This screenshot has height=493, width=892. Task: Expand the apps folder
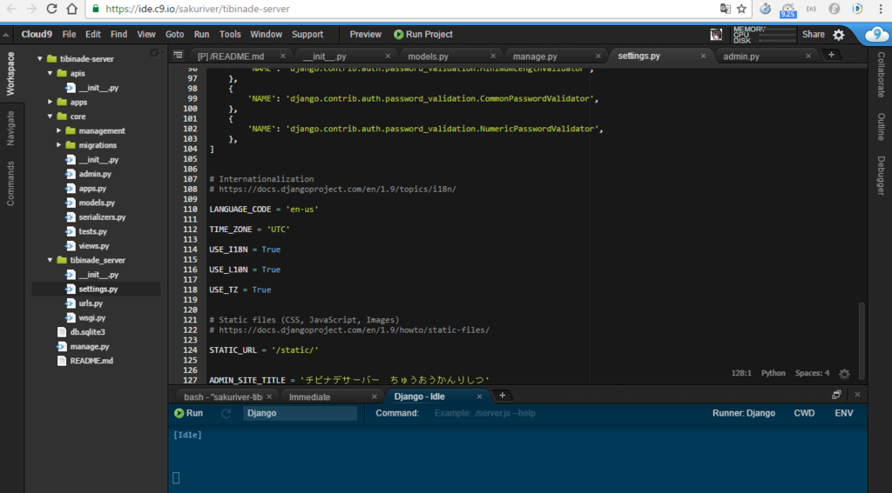point(50,103)
